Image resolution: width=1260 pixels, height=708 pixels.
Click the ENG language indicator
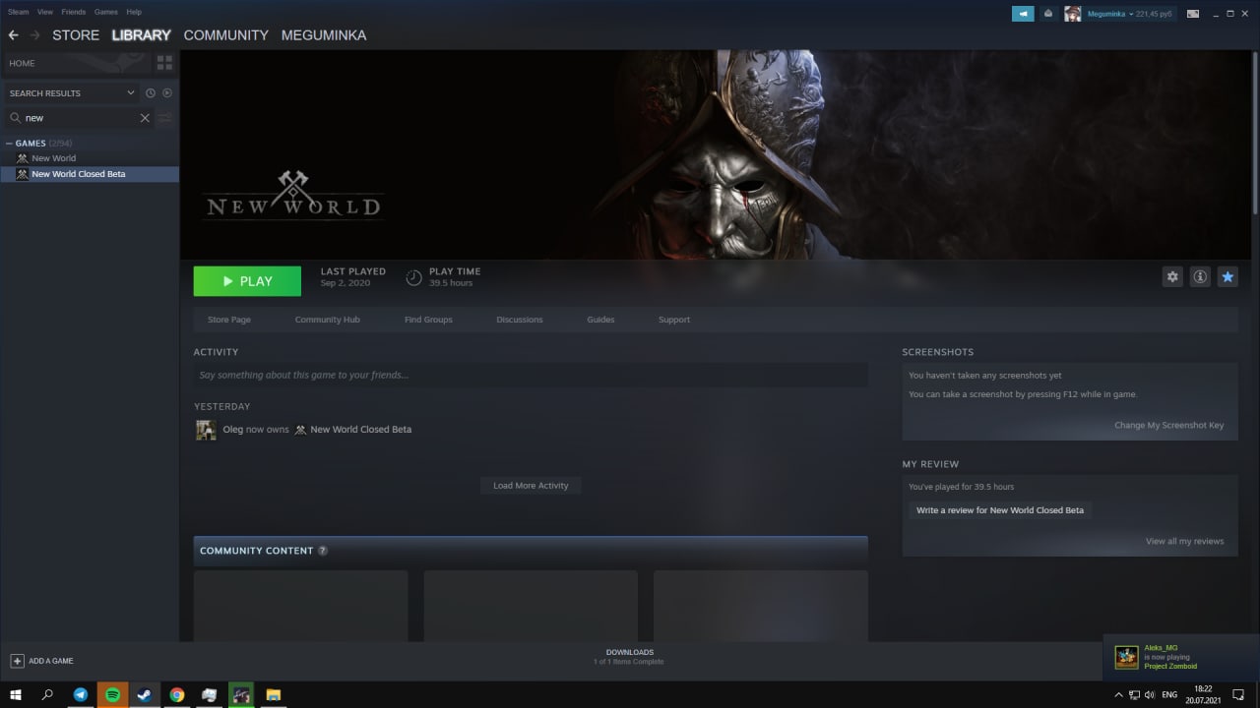pyautogui.click(x=1169, y=694)
